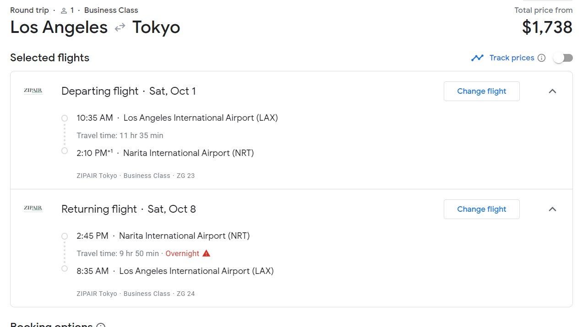Click the Tokyo destination name
The image size is (588, 327).
(x=156, y=27)
